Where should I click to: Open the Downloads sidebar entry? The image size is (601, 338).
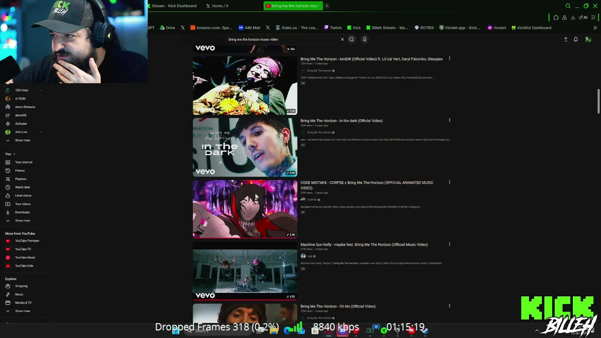pos(22,212)
